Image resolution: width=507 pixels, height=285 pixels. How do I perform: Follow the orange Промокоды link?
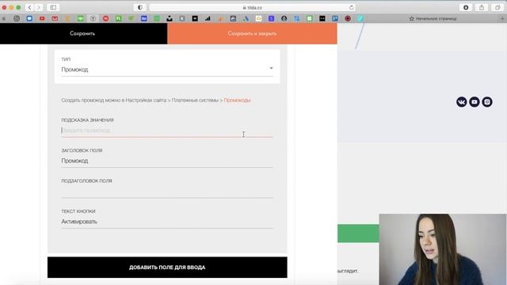[237, 101]
